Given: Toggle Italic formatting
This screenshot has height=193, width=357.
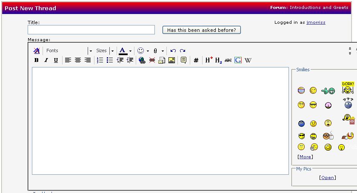Looking at the screenshot, I should click(x=46, y=60).
